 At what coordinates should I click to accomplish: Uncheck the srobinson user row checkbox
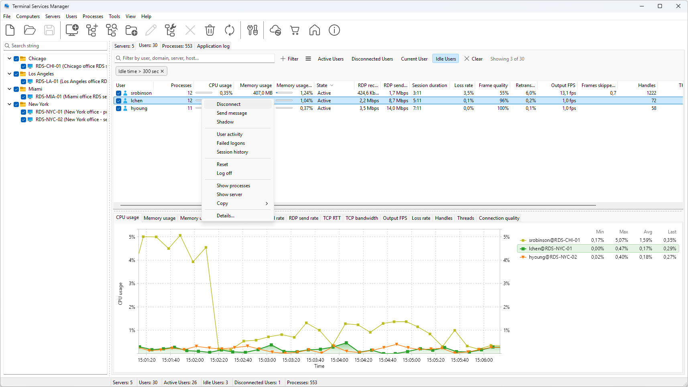click(x=119, y=93)
